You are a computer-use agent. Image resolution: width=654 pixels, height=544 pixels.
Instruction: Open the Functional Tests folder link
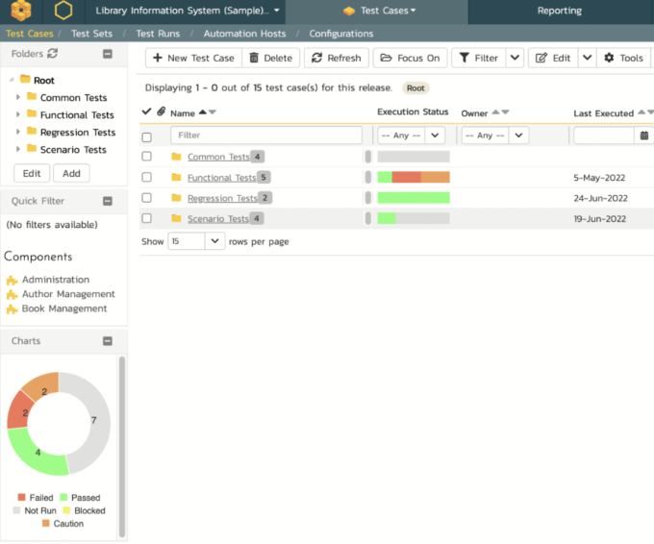tap(221, 178)
